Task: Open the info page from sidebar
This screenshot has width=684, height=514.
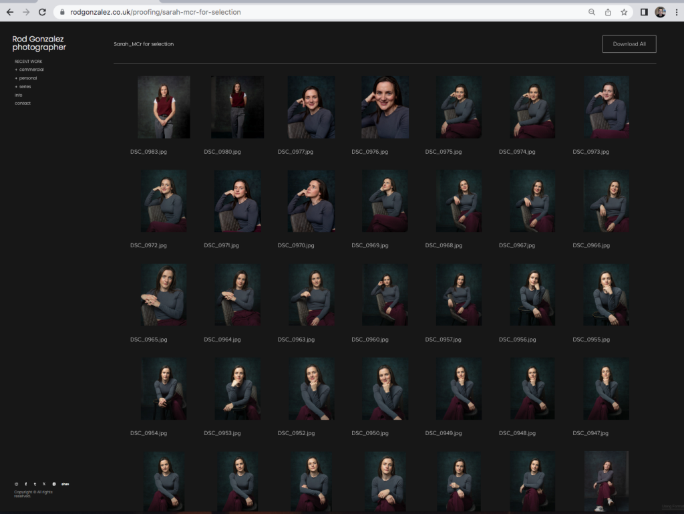Action: (19, 95)
